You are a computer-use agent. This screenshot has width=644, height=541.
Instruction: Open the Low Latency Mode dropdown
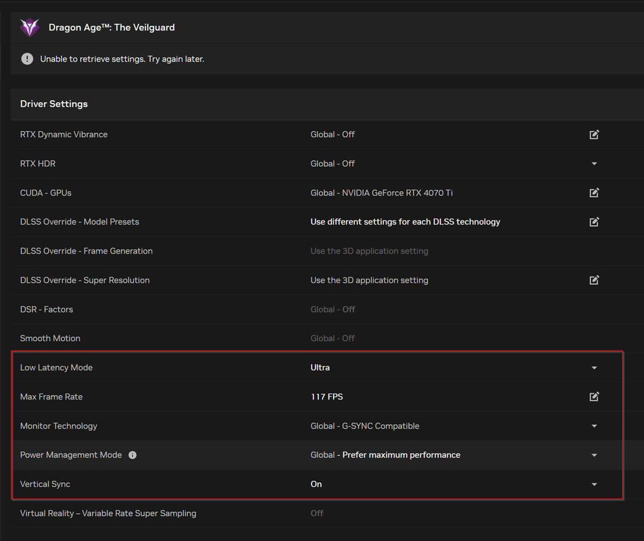tap(594, 368)
